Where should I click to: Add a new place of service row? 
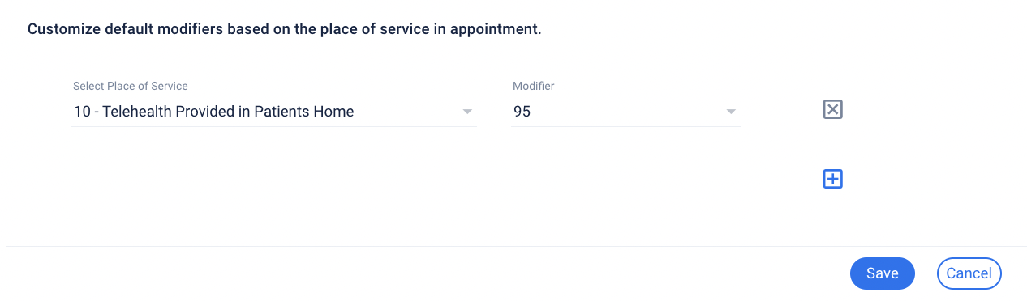point(833,179)
